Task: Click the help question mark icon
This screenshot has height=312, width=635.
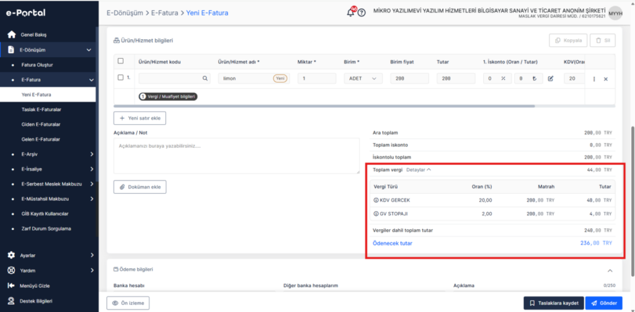Action: pos(362,12)
